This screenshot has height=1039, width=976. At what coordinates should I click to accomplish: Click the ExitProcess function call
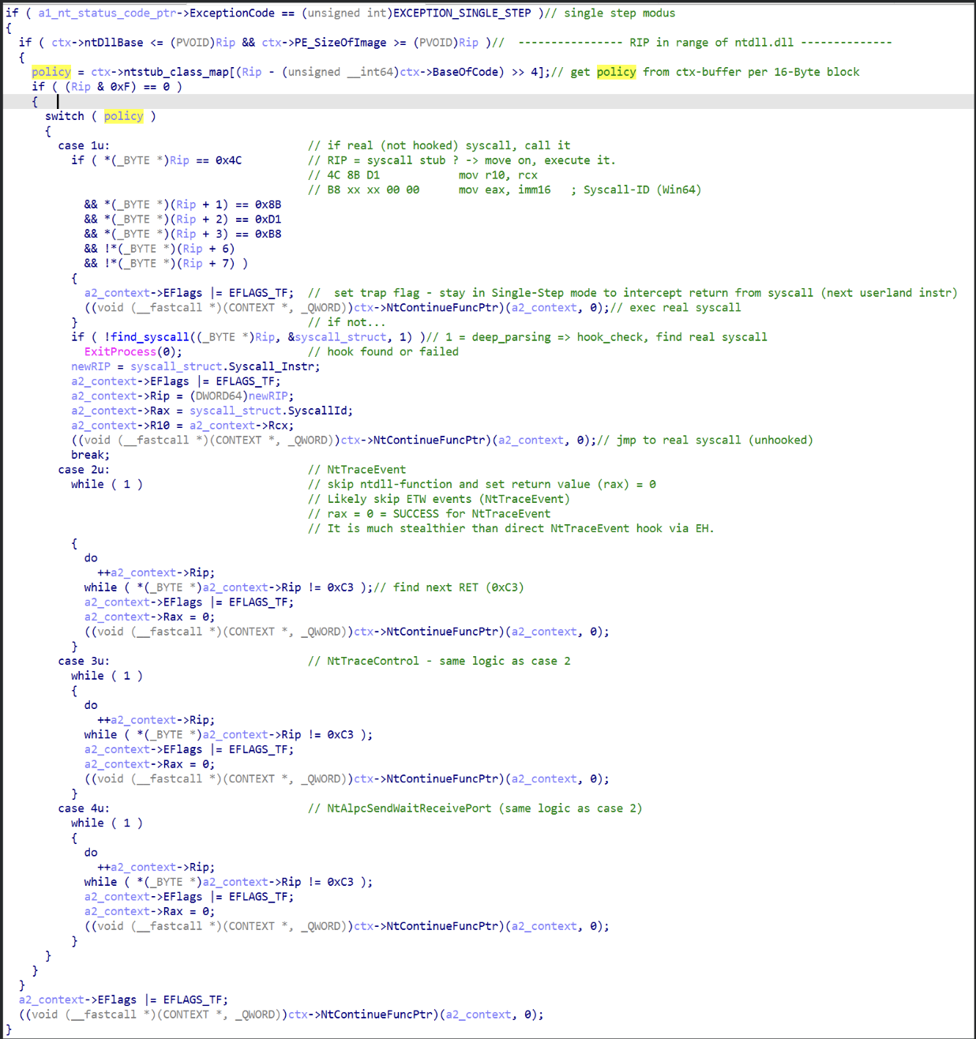pyautogui.click(x=120, y=351)
